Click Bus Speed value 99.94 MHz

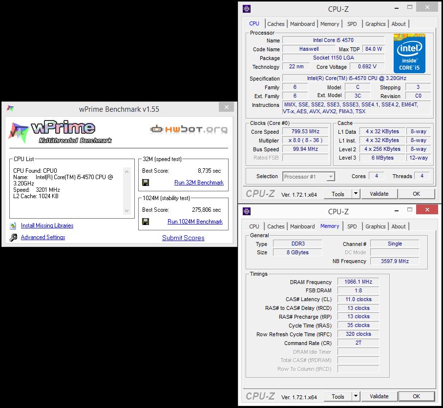tap(305, 149)
